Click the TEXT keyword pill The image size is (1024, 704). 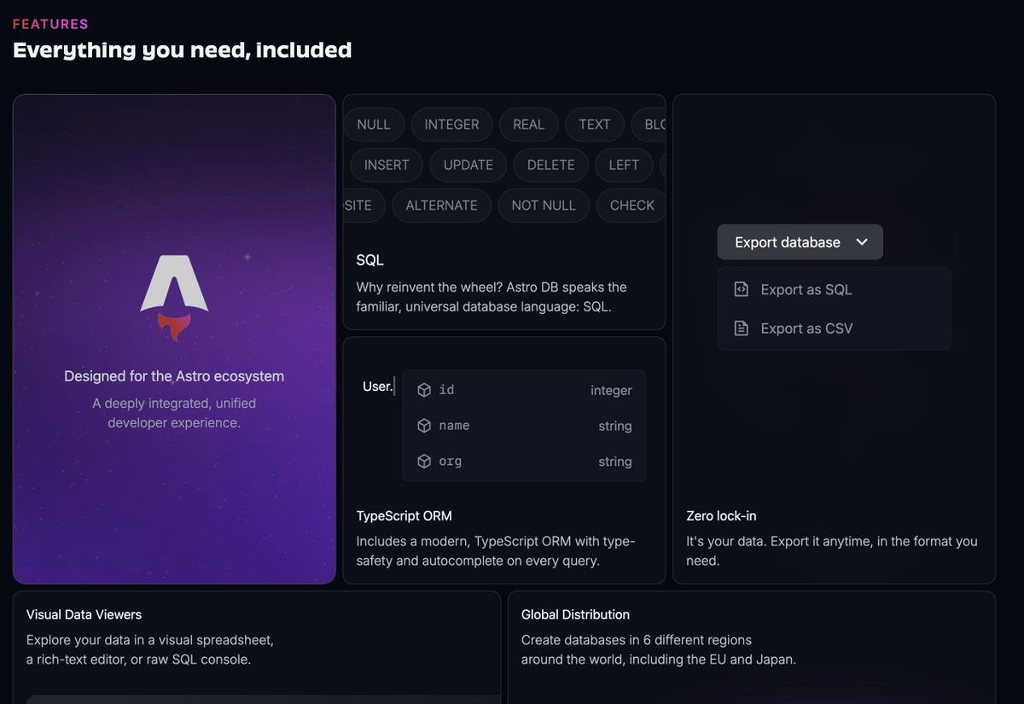595,125
